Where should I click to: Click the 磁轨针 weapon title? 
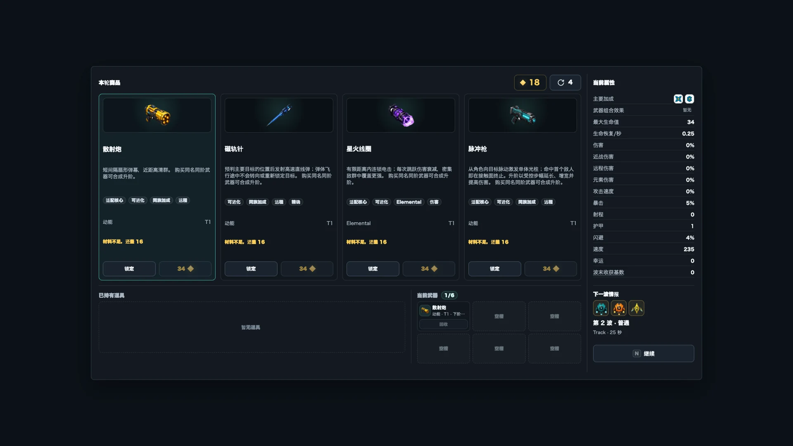pos(234,149)
